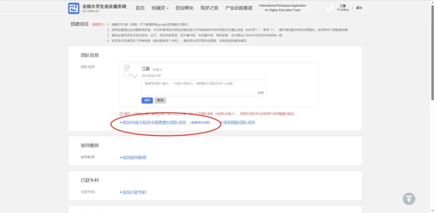Click the 退出 logout link
This screenshot has height=213, width=435.
[x=359, y=8]
